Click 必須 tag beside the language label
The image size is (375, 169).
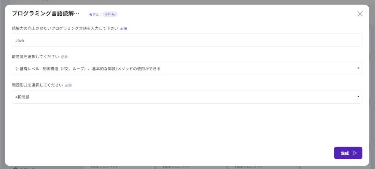pyautogui.click(x=124, y=28)
